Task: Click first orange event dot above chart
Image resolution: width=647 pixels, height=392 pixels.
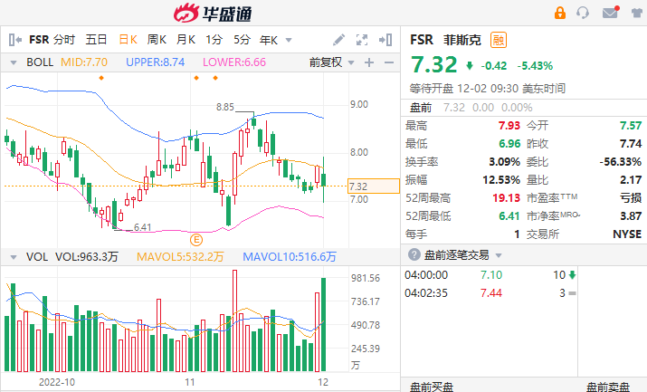Action: pos(101,78)
